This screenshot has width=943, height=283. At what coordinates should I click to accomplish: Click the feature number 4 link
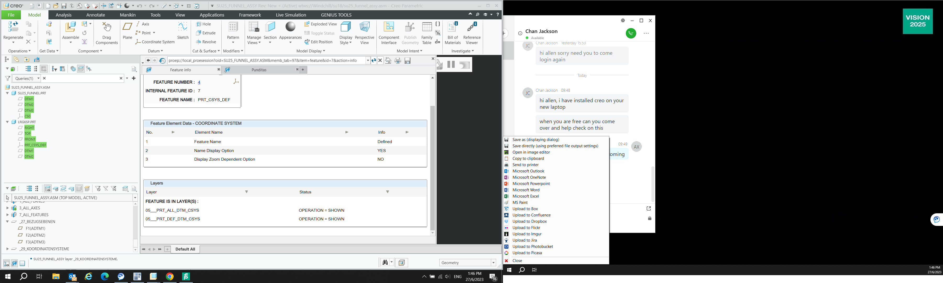[x=199, y=82]
